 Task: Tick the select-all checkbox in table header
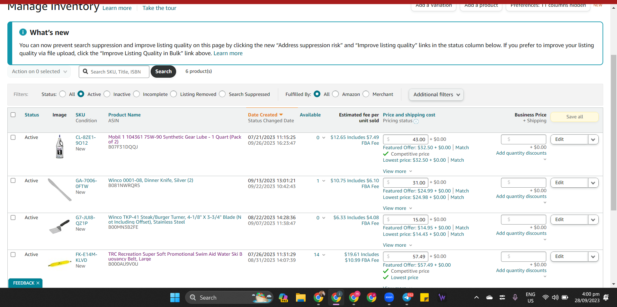(13, 115)
